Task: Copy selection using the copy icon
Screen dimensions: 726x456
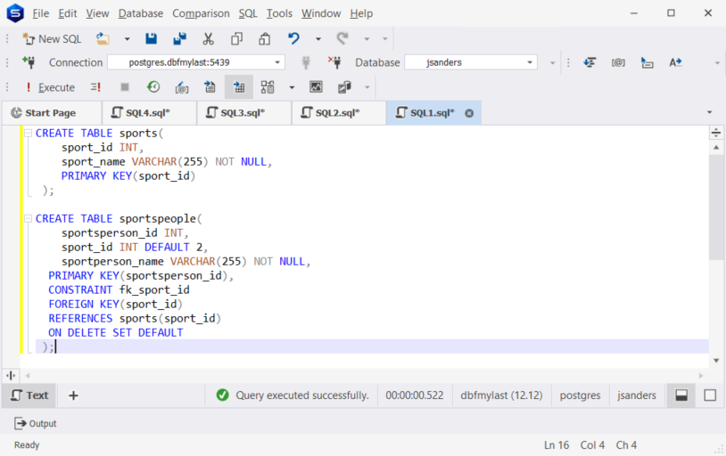Action: click(x=236, y=39)
